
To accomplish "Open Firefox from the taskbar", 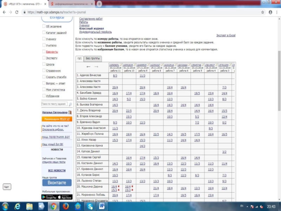I will 66,206.
